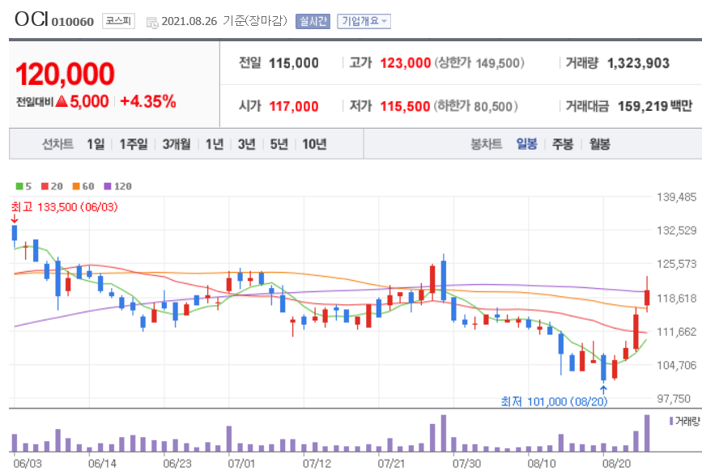702x471 pixels.
Task: Click the 거래량 value 1,323,903
Action: (x=638, y=63)
